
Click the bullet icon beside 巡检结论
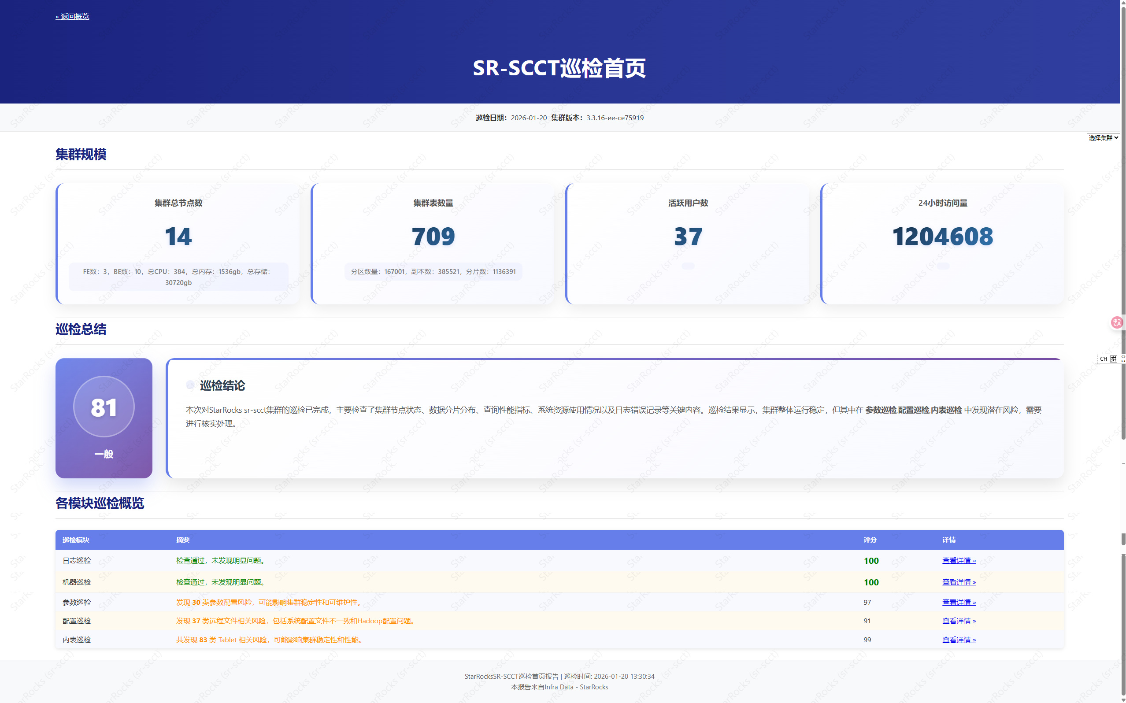[x=190, y=385]
